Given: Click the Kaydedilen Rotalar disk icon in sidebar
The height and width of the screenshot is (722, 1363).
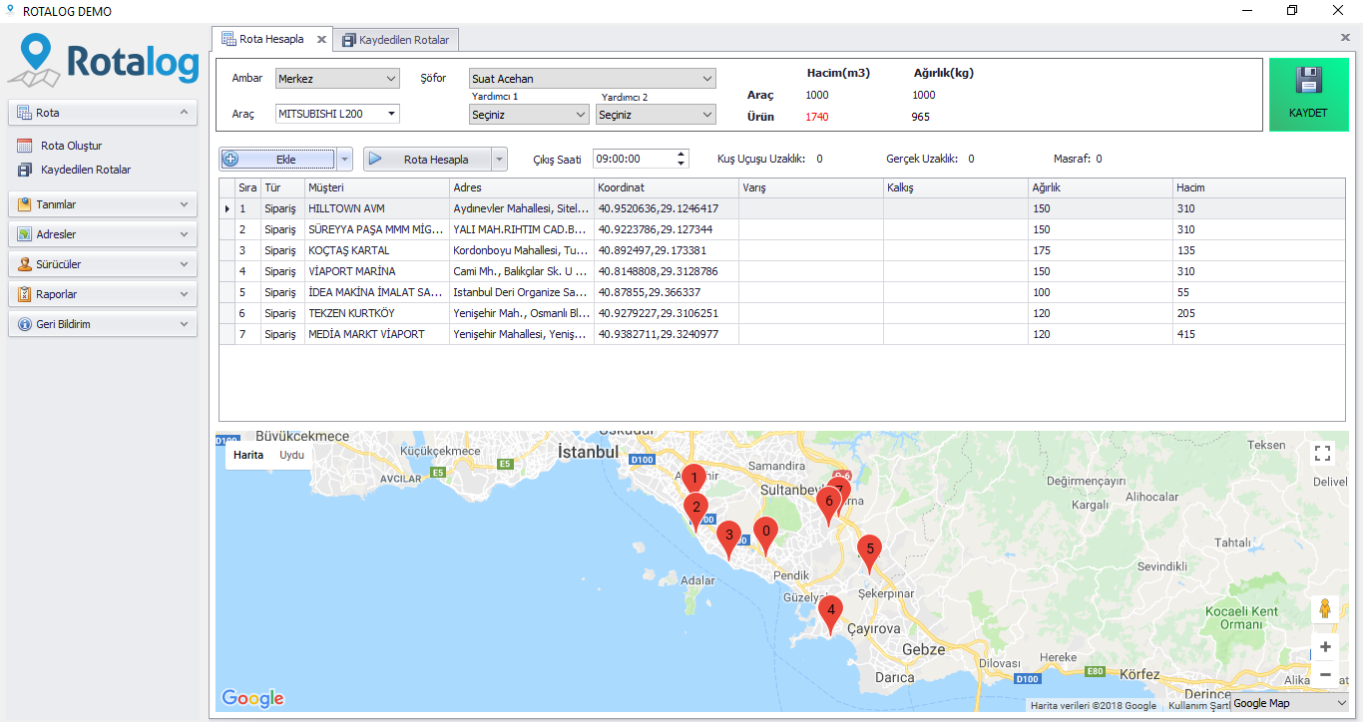Looking at the screenshot, I should (25, 170).
